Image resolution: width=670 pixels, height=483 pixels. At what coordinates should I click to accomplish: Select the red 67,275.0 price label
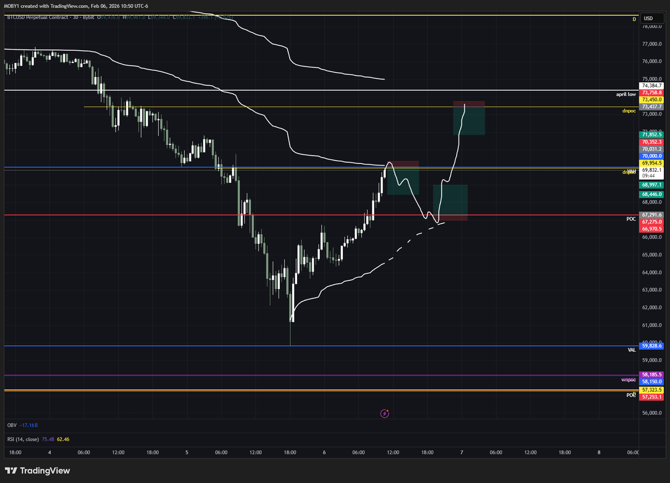[652, 221]
